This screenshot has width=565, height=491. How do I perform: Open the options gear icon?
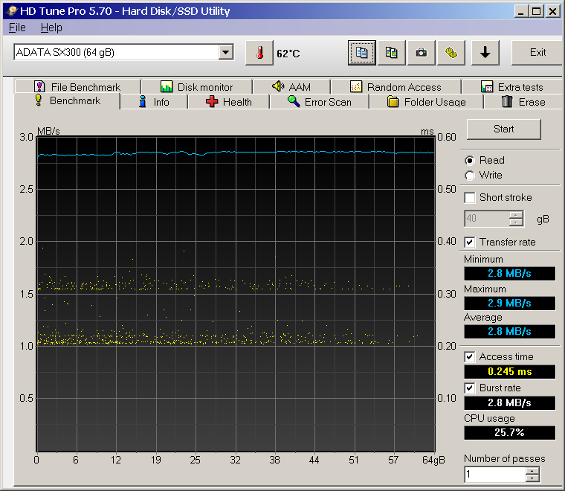(451, 53)
